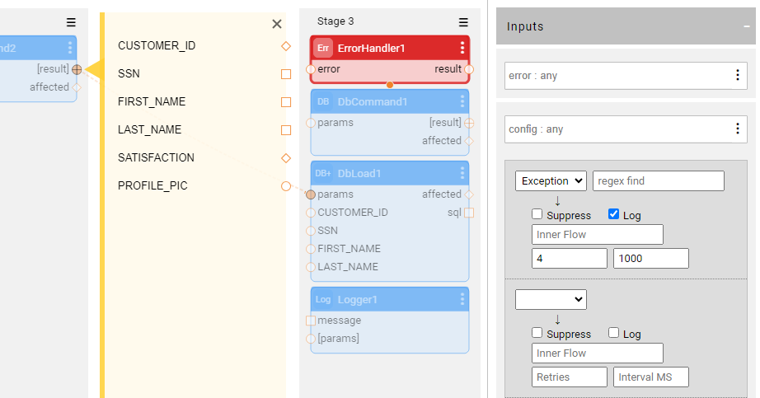760x398 pixels.
Task: Click the regex find input field
Action: pos(658,181)
